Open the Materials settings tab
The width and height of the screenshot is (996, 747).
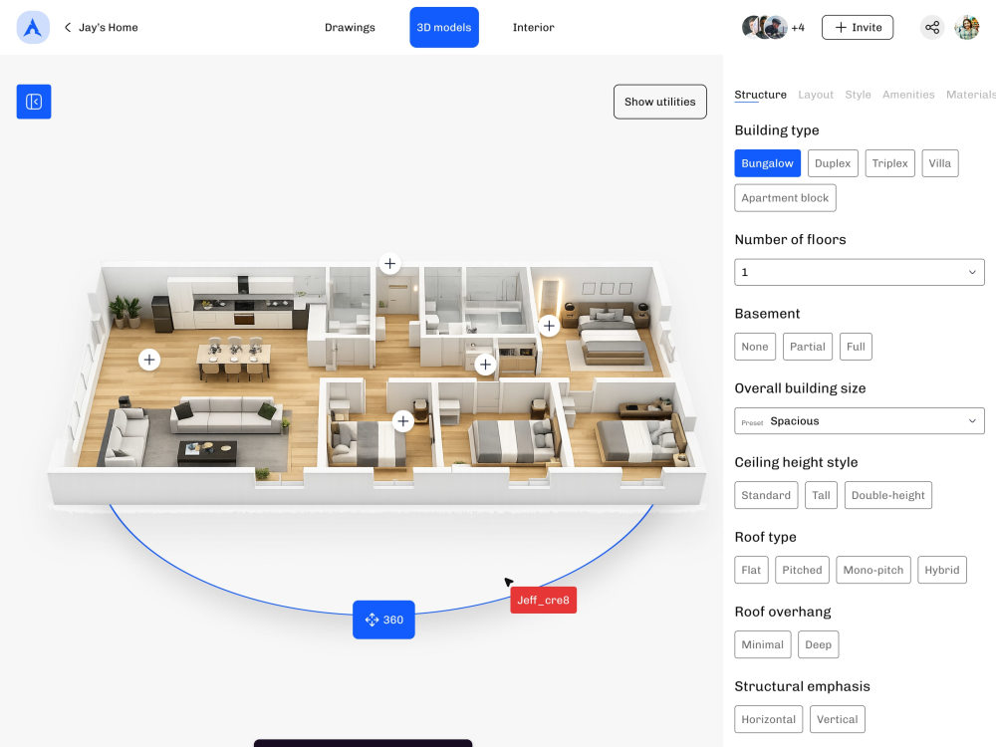[x=970, y=95]
